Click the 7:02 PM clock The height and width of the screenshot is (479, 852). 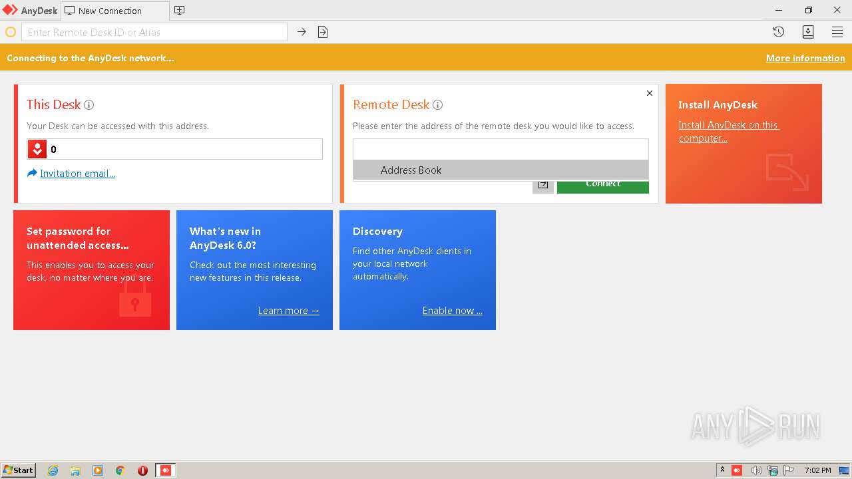click(x=817, y=470)
